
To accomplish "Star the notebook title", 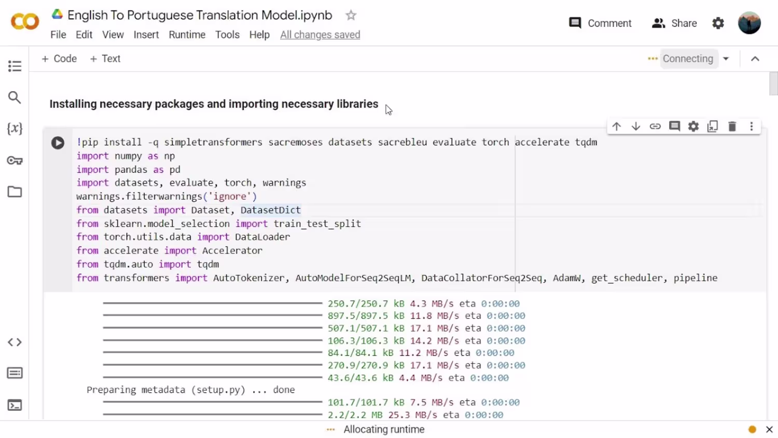I will point(351,16).
